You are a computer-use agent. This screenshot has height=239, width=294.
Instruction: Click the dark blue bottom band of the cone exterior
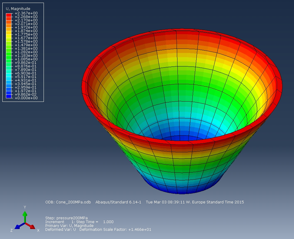[x=181, y=190]
